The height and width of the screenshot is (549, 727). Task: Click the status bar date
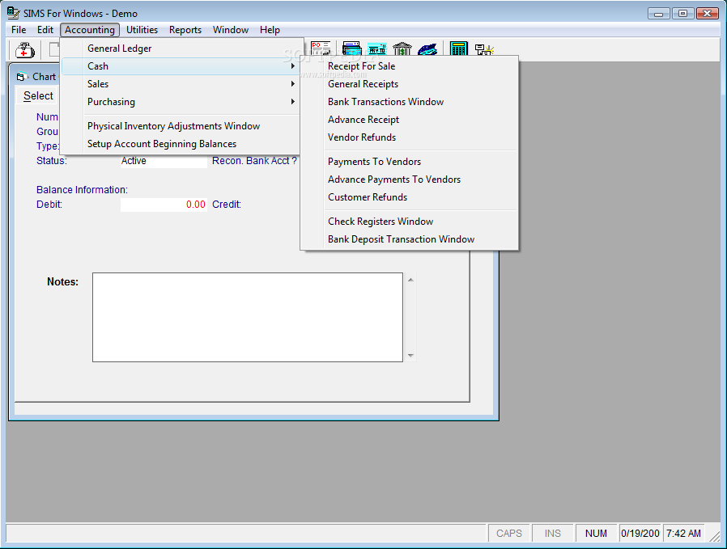[640, 534]
